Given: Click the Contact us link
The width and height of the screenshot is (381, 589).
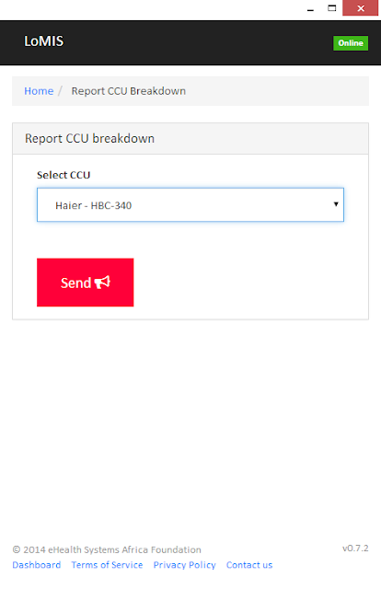Looking at the screenshot, I should (x=249, y=565).
